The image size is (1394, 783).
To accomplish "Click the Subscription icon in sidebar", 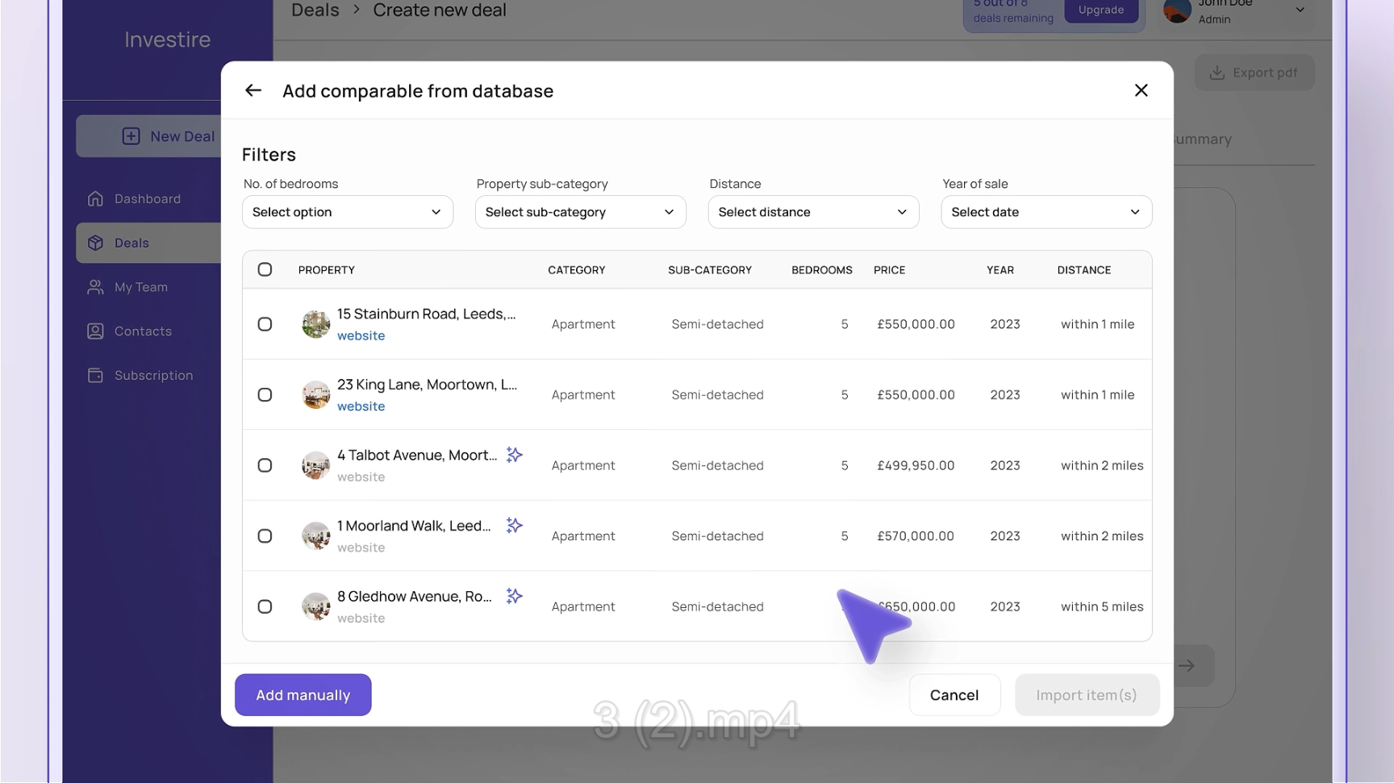I will point(95,376).
